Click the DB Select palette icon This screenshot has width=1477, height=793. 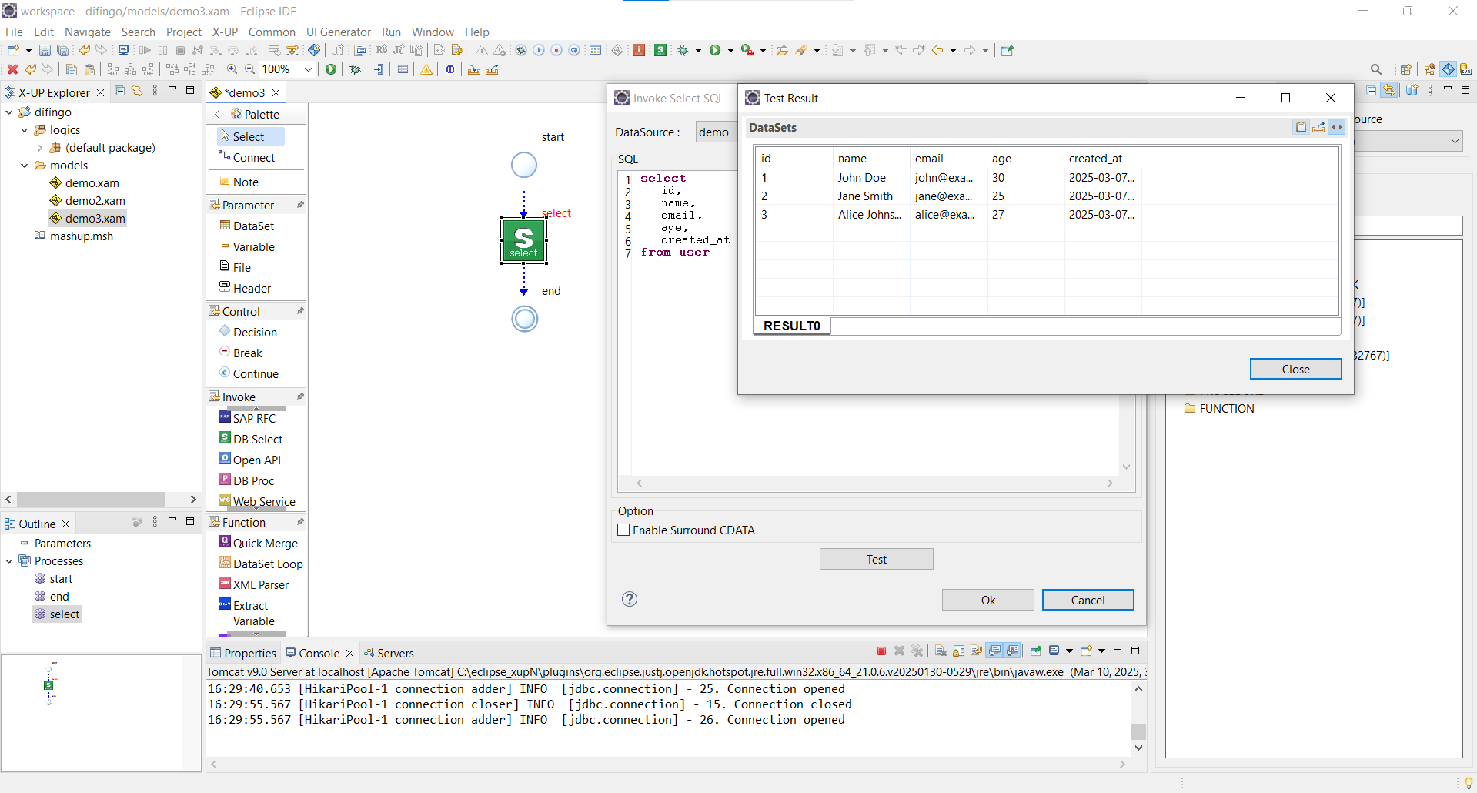tap(225, 438)
